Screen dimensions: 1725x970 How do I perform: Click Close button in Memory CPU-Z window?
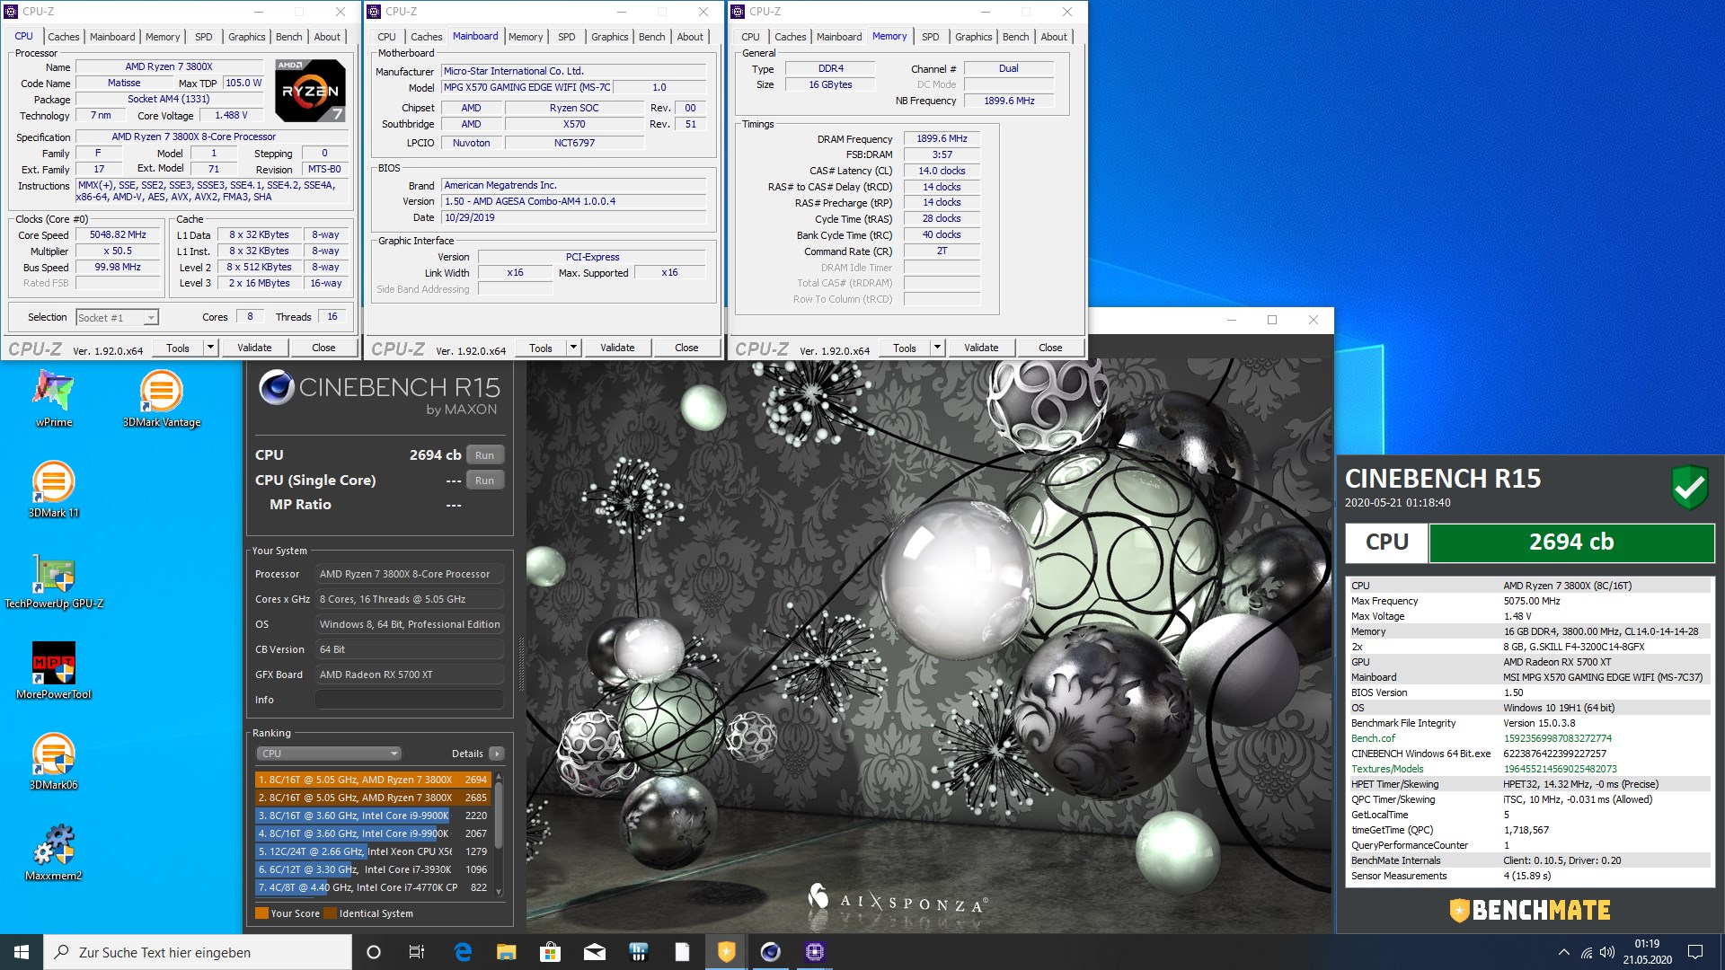tap(1050, 348)
